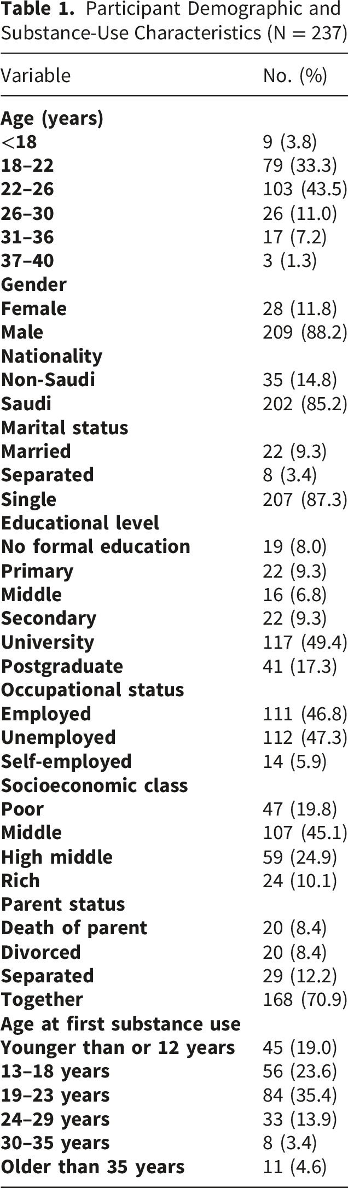Click the Non-Saudi row label

(x=48, y=380)
